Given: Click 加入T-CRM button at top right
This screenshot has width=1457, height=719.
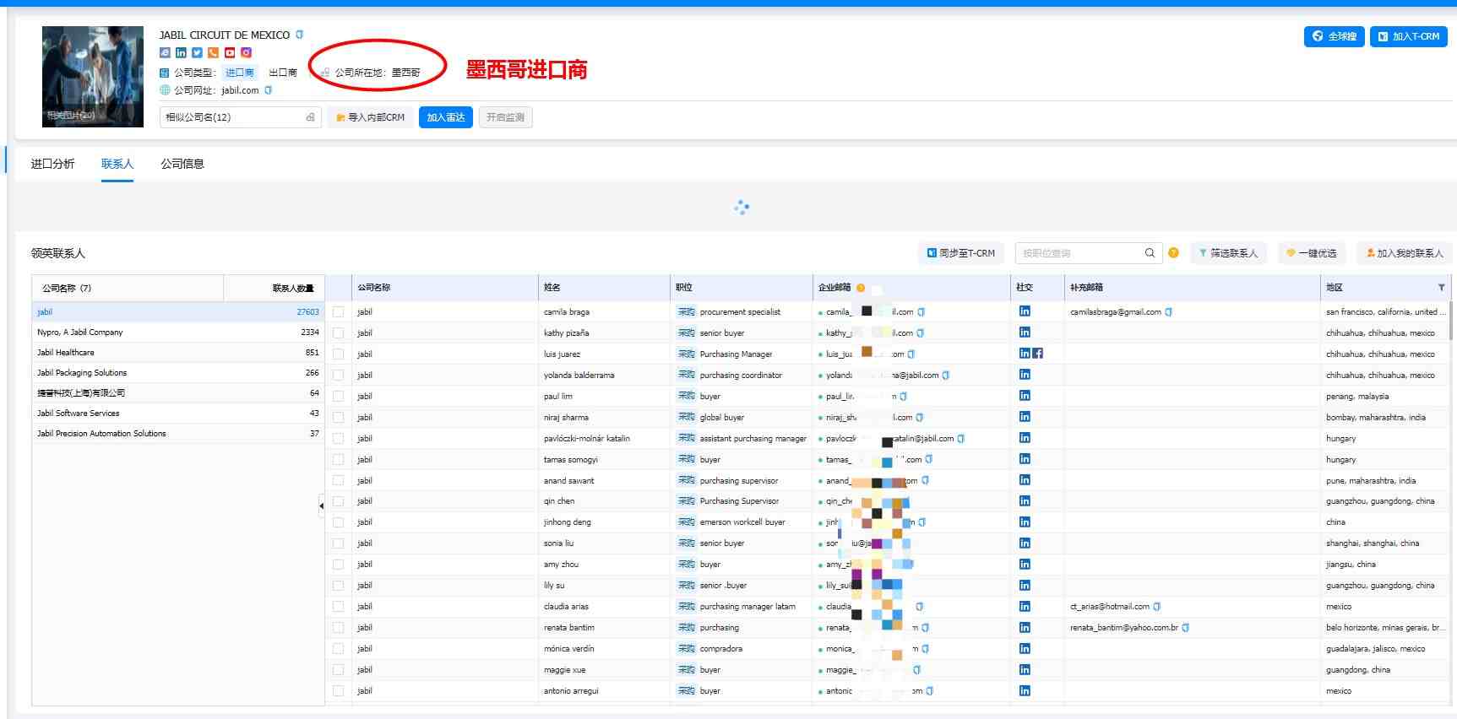Looking at the screenshot, I should point(1409,36).
